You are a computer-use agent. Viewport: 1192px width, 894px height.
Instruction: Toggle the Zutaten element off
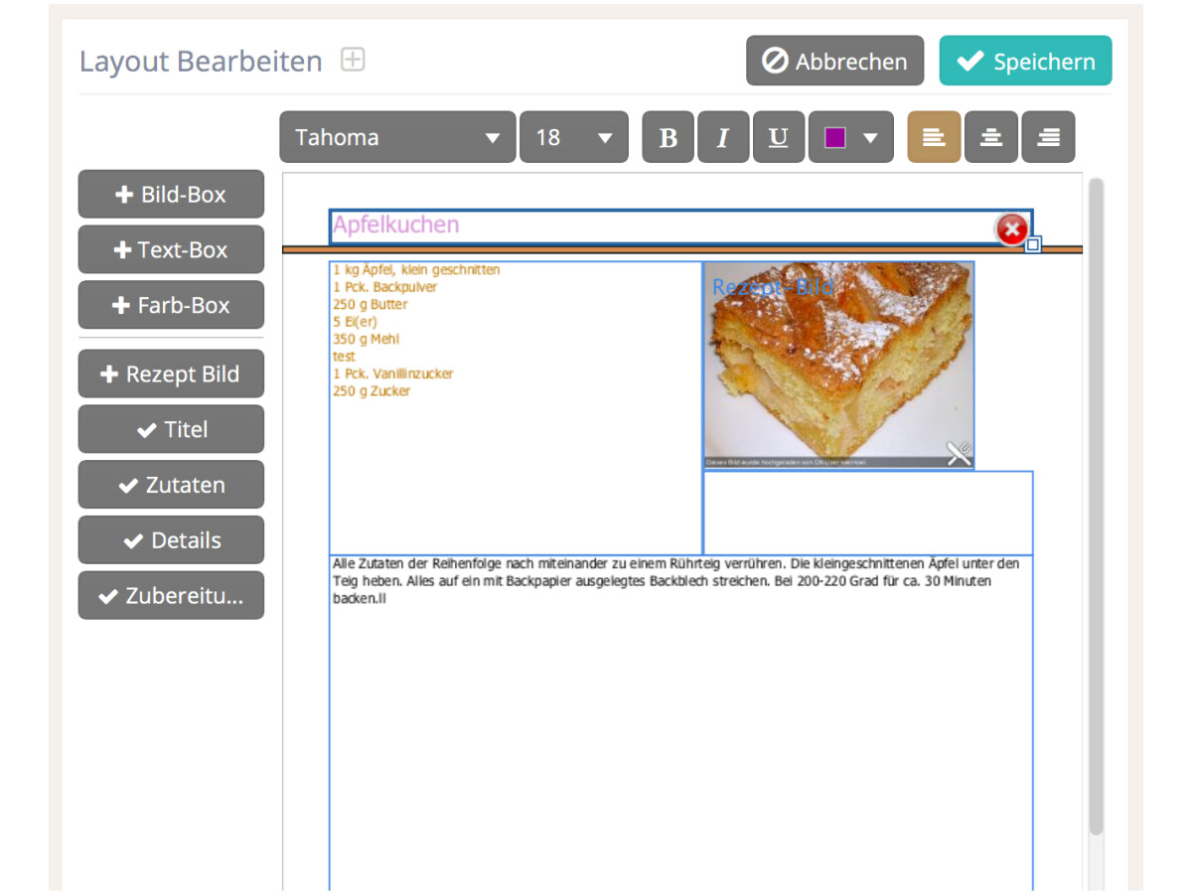(x=171, y=485)
